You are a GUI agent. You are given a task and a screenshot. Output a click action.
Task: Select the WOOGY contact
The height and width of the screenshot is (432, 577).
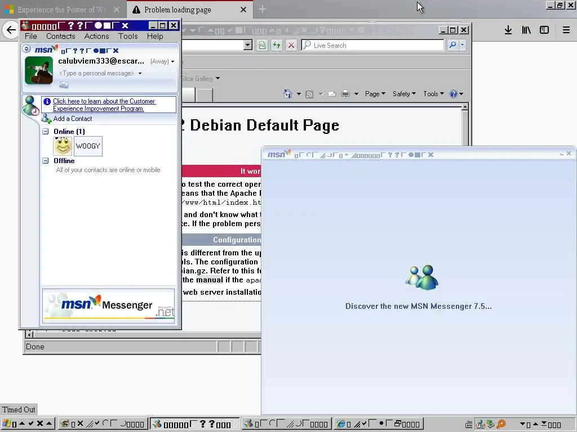(88, 146)
